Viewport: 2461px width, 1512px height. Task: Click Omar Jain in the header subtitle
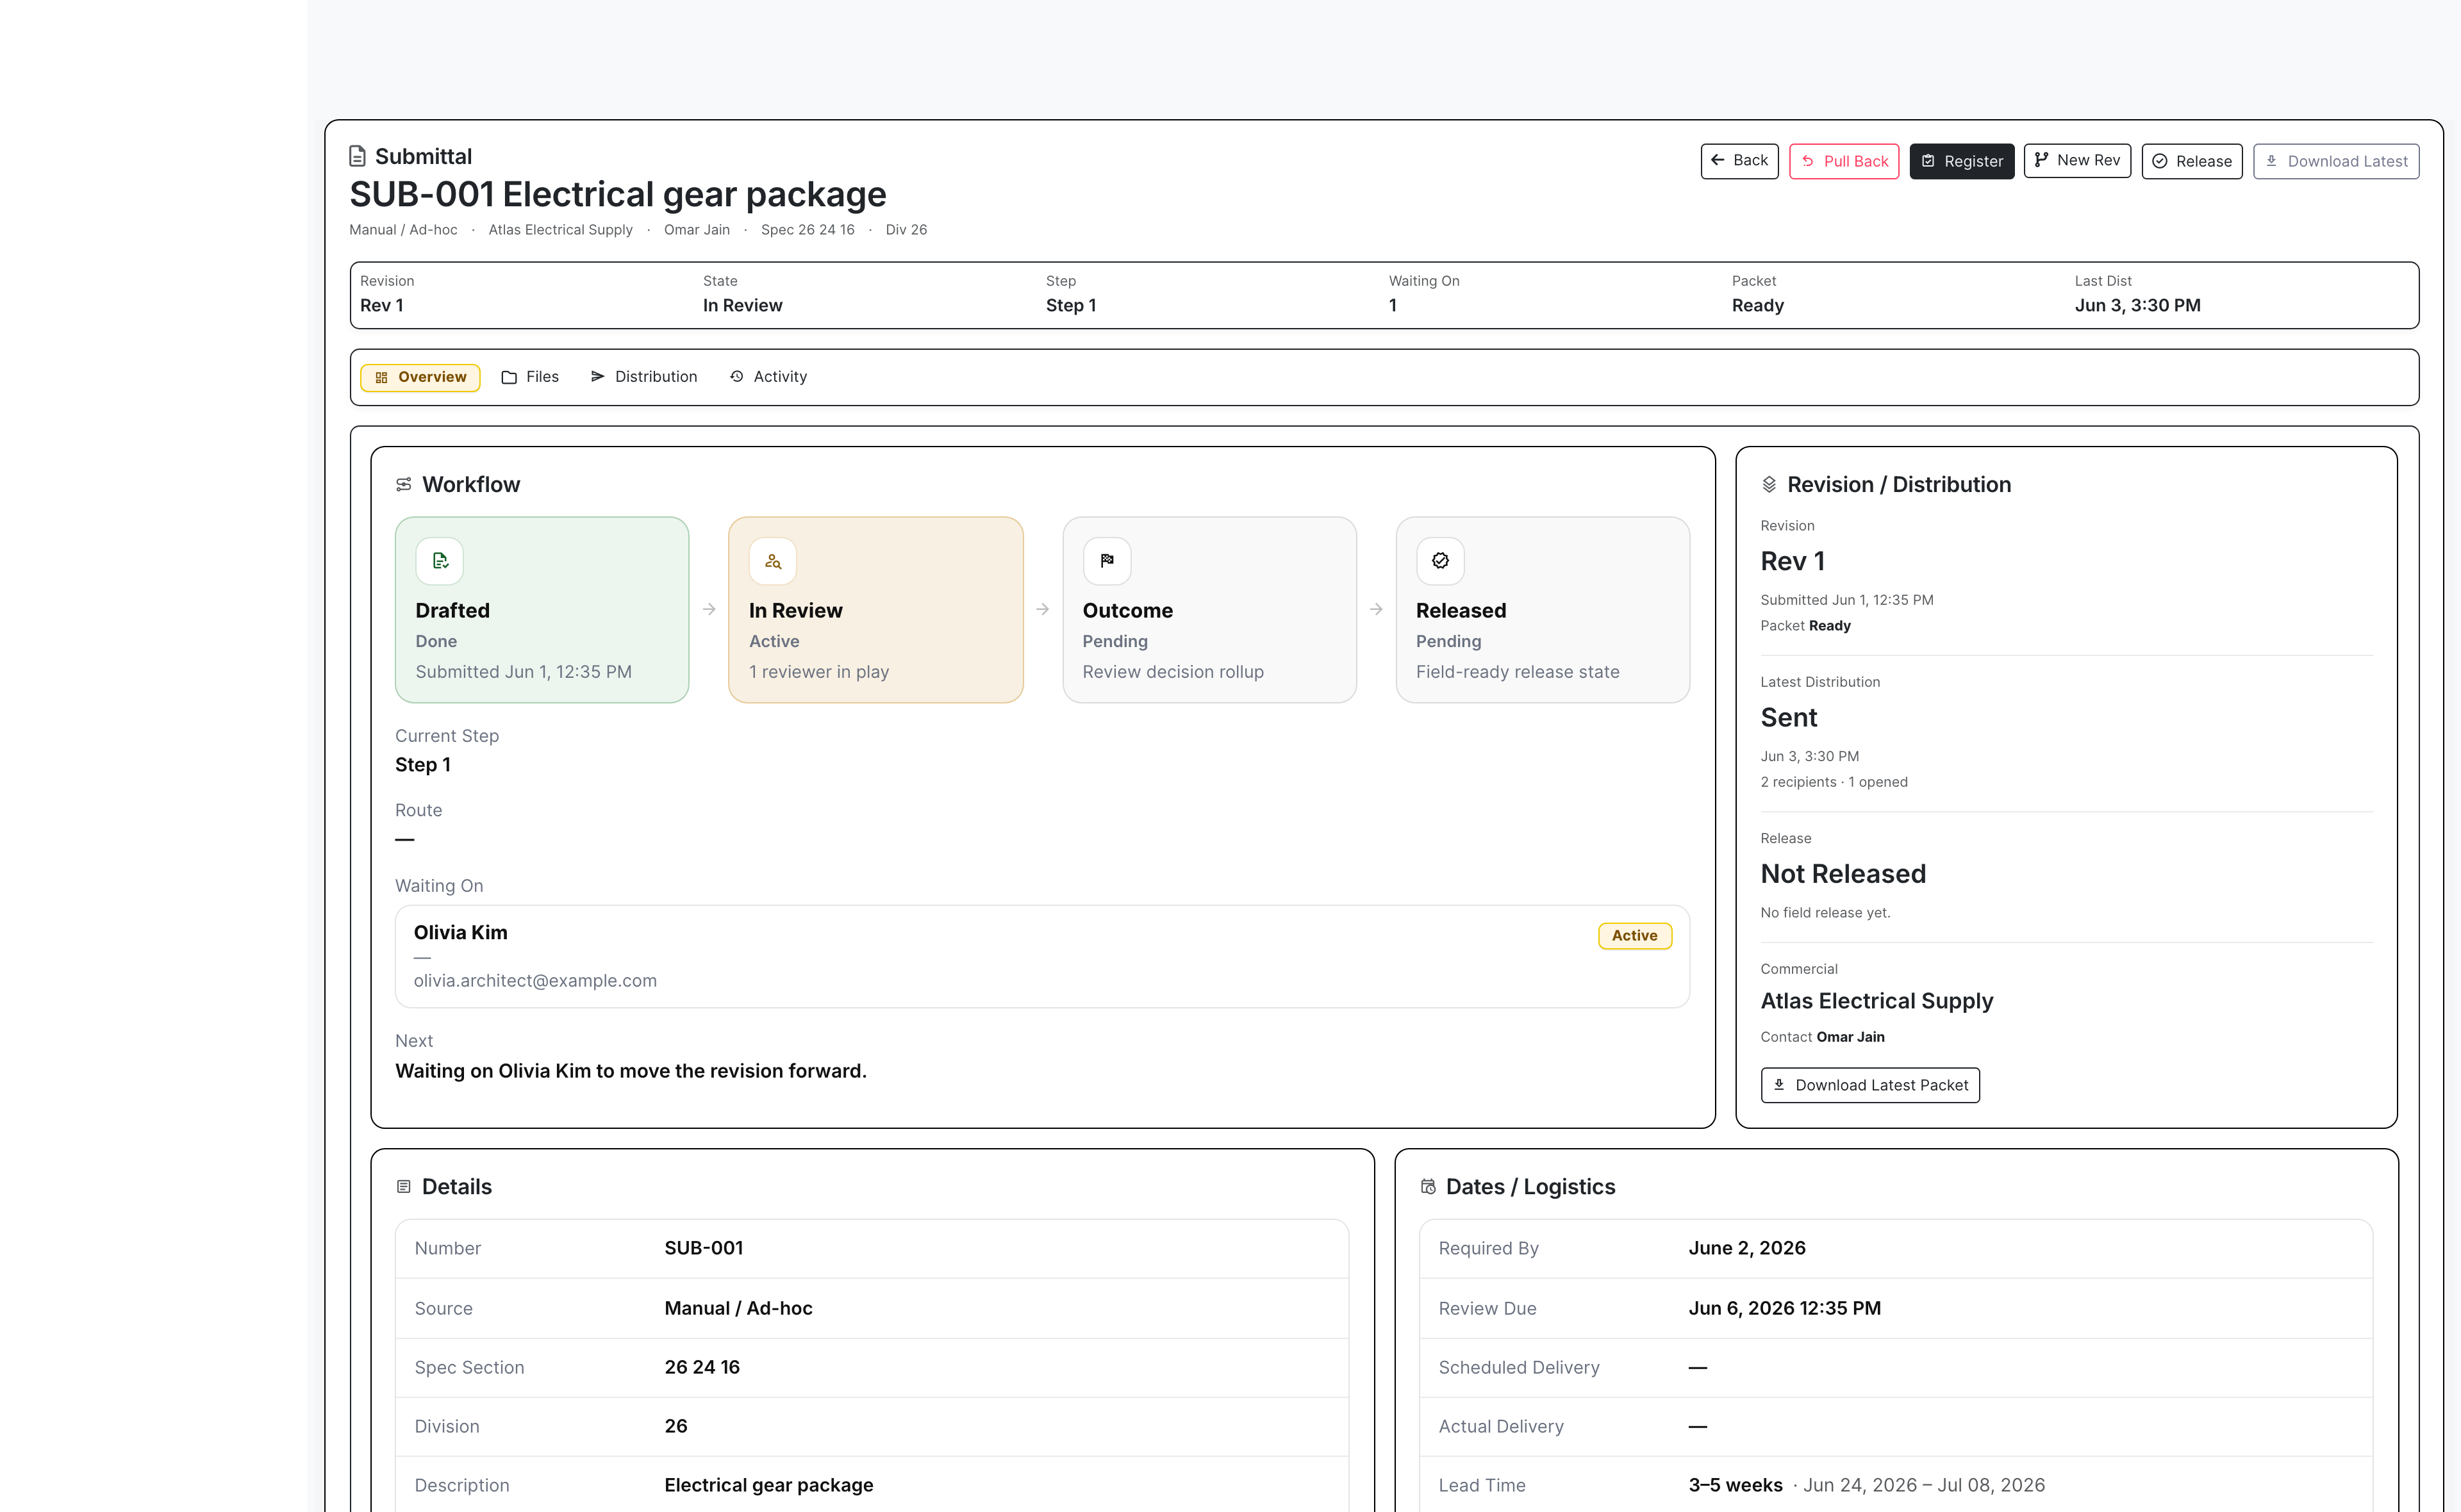pyautogui.click(x=697, y=229)
